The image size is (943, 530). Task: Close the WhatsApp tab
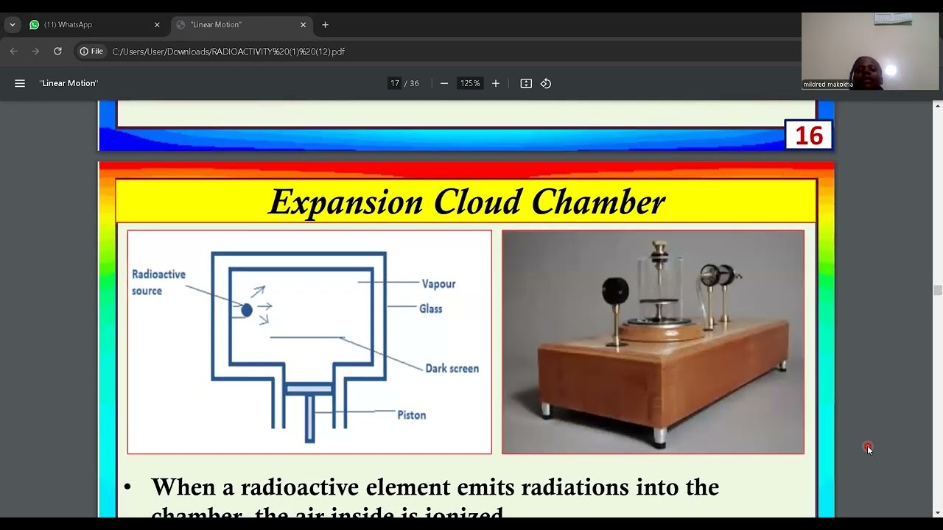click(157, 25)
